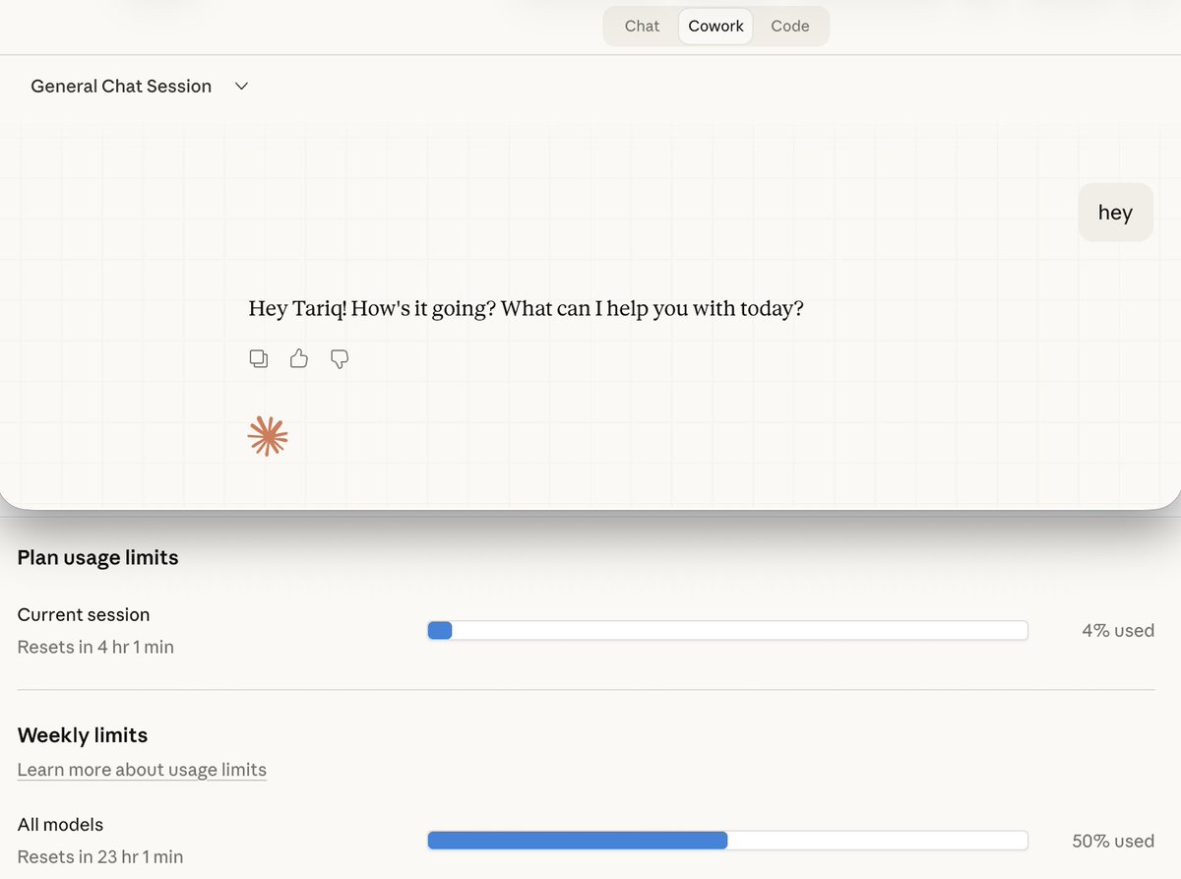Click the 'Resets in 23 hr 1 min' text
Image resolution: width=1181 pixels, height=879 pixels.
(x=100, y=857)
